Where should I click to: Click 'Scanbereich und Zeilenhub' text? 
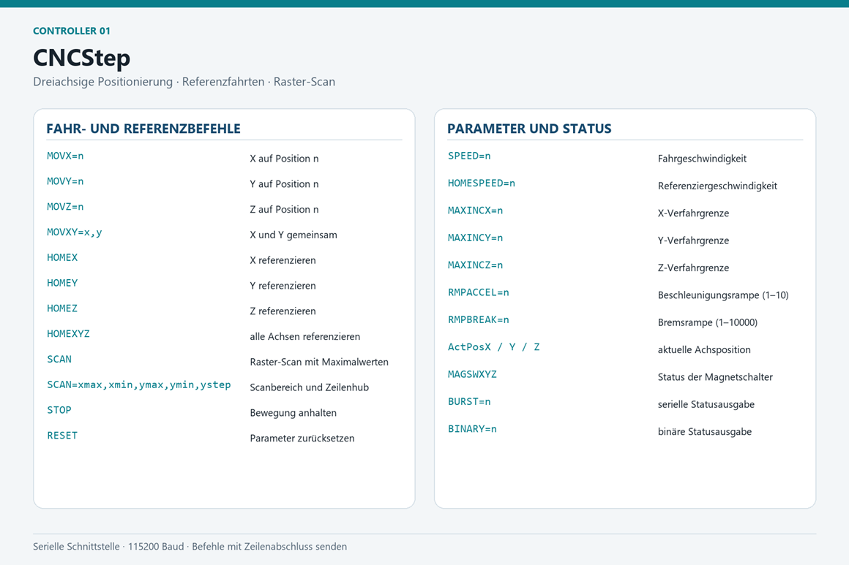click(x=309, y=387)
